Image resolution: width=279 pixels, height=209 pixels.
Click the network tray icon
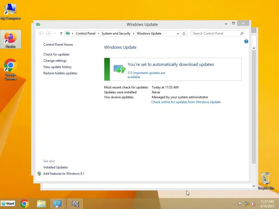point(247,204)
